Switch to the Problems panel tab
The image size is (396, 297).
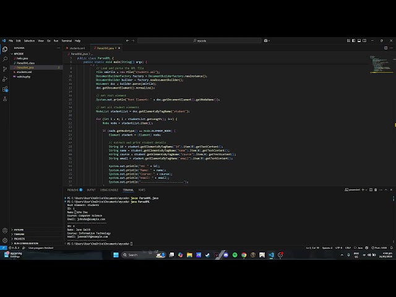[x=74, y=190]
